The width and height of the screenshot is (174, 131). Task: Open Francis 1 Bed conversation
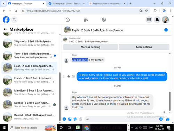(x=29, y=80)
